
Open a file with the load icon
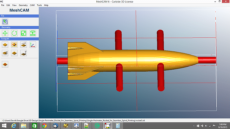(x=5, y=22)
